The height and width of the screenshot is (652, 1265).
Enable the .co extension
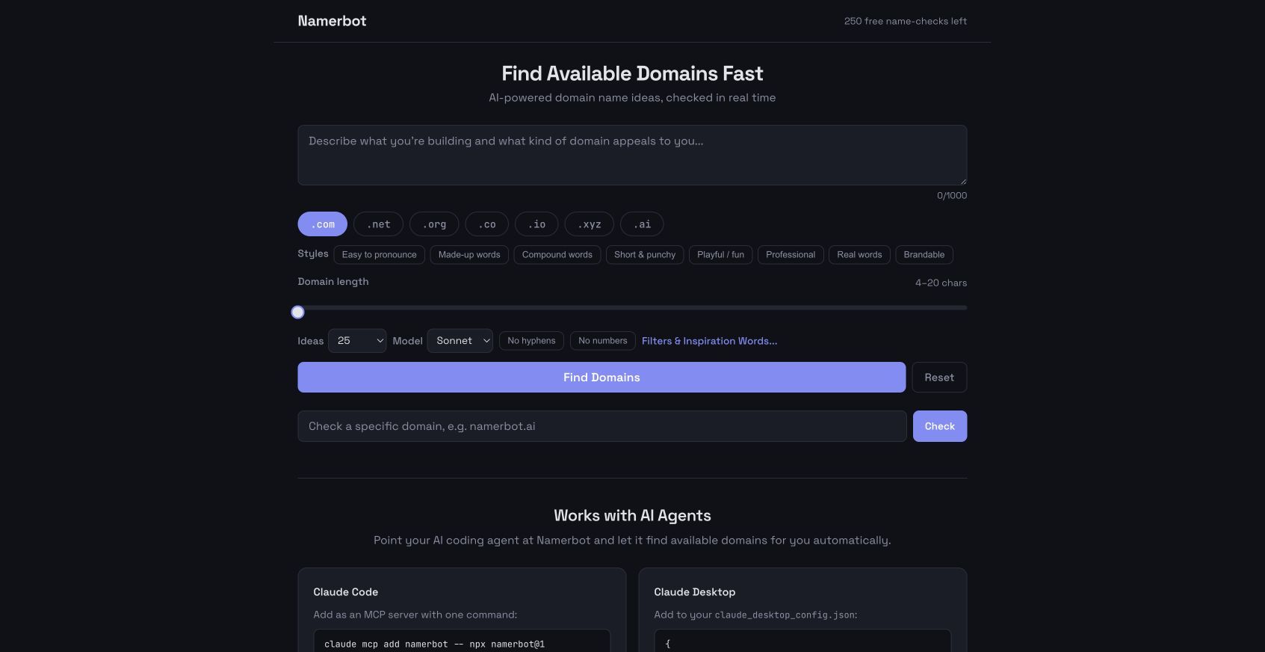point(487,224)
